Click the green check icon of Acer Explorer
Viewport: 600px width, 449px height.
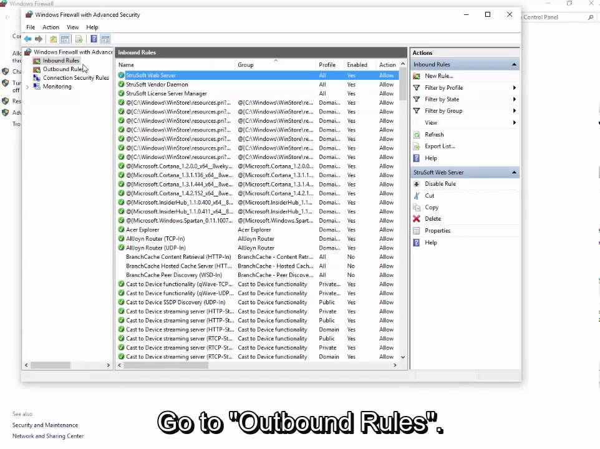click(121, 229)
